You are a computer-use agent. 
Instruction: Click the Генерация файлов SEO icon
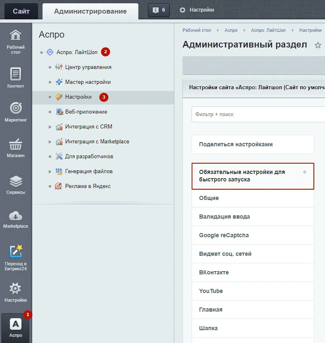pyautogui.click(x=59, y=171)
